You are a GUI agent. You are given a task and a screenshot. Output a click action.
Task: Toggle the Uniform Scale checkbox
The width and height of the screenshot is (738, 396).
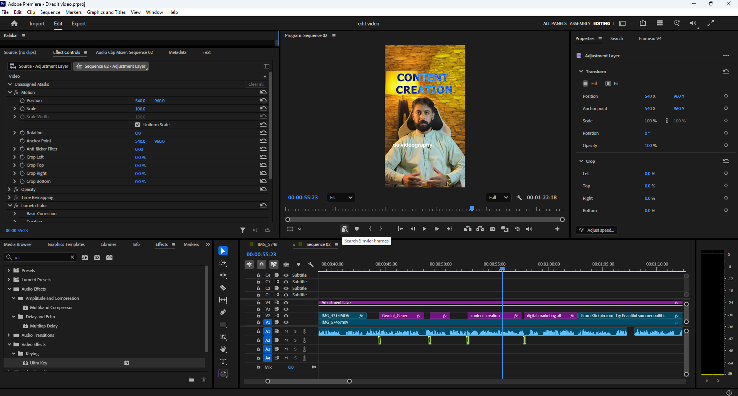point(138,125)
